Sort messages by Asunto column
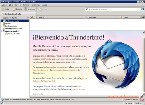 tap(61, 17)
